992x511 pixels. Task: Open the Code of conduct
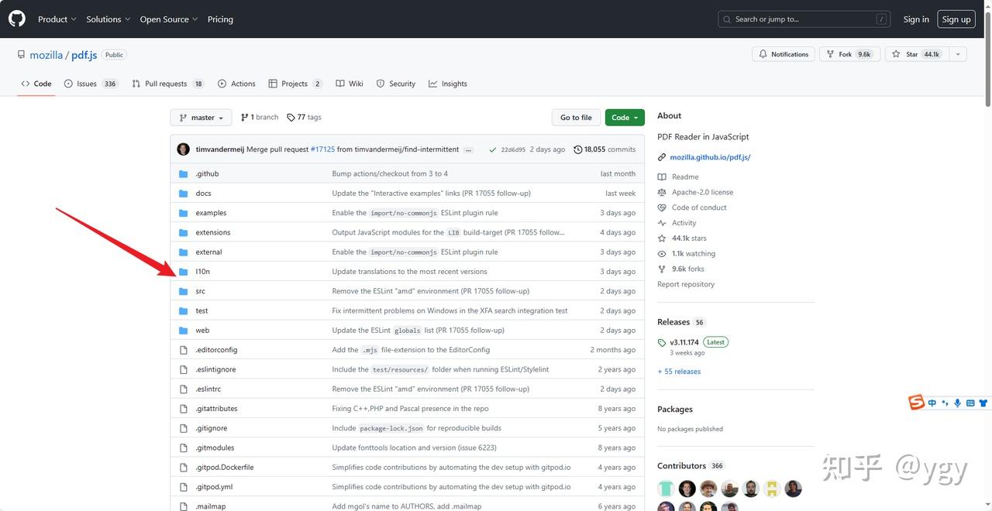698,207
